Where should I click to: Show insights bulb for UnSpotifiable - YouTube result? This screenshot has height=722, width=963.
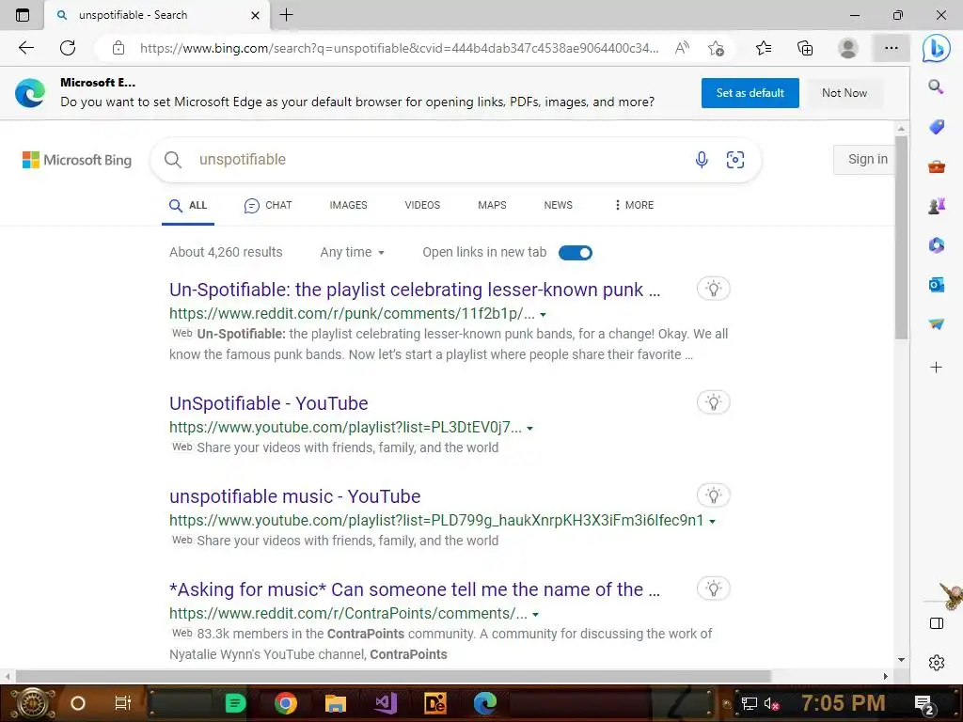(x=713, y=402)
